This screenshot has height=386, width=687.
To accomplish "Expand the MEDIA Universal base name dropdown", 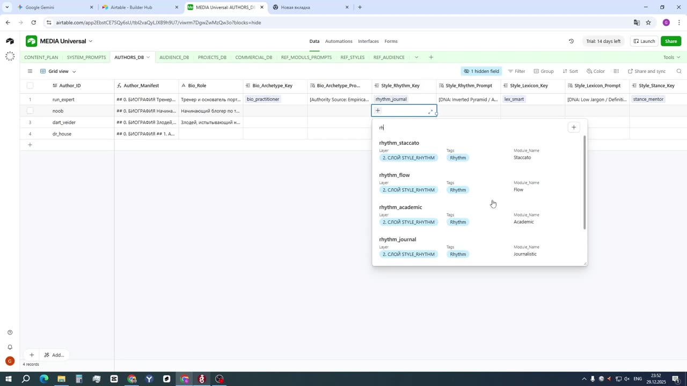I will click(x=90, y=41).
